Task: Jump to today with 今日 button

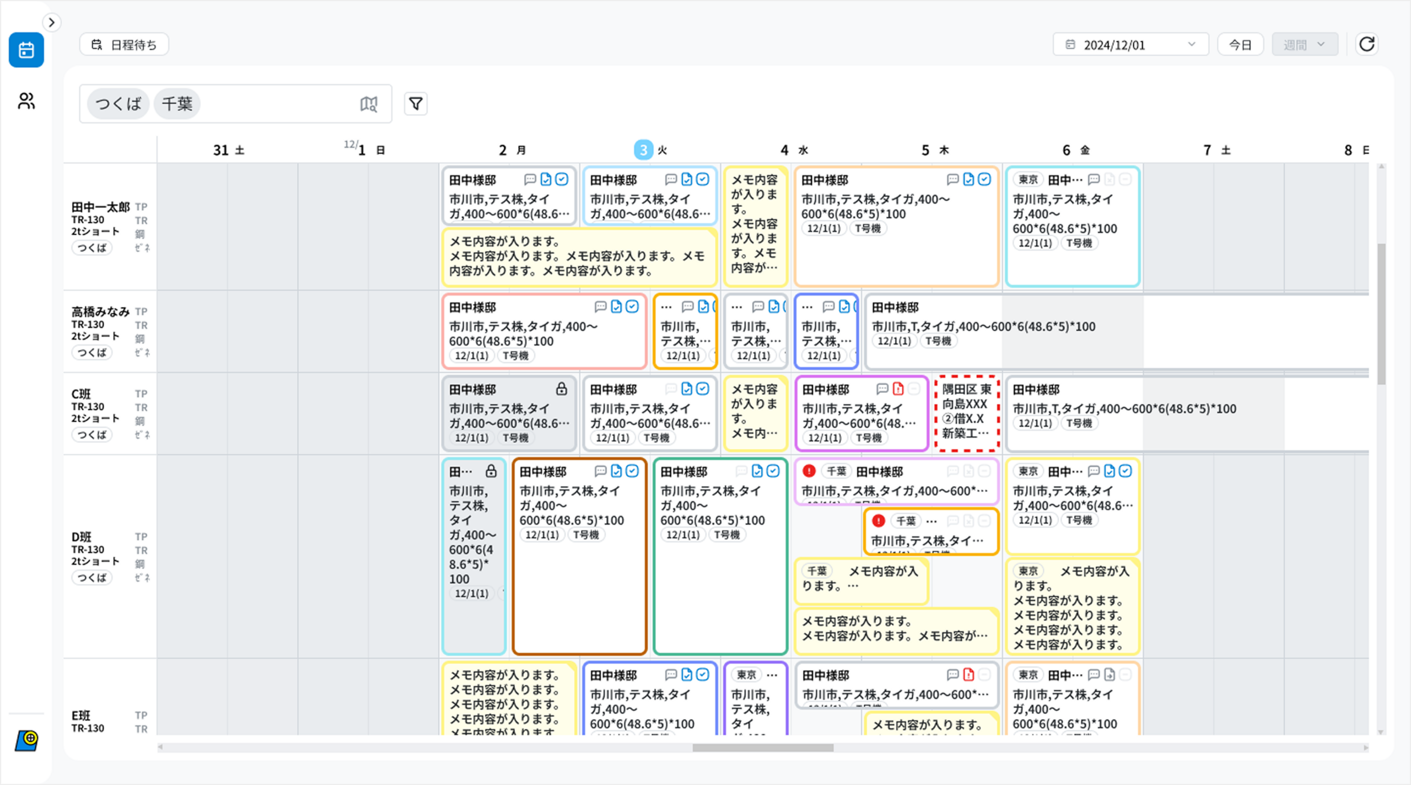Action: (1240, 45)
